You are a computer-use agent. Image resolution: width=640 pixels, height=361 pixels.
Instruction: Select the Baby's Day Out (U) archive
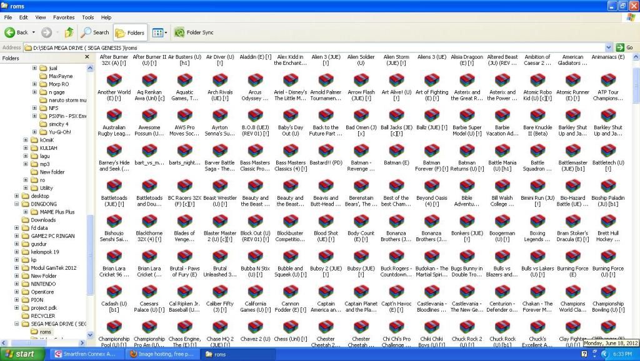pos(291,115)
